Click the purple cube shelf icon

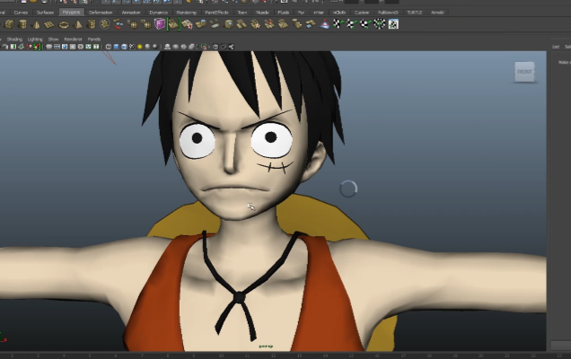[x=160, y=24]
